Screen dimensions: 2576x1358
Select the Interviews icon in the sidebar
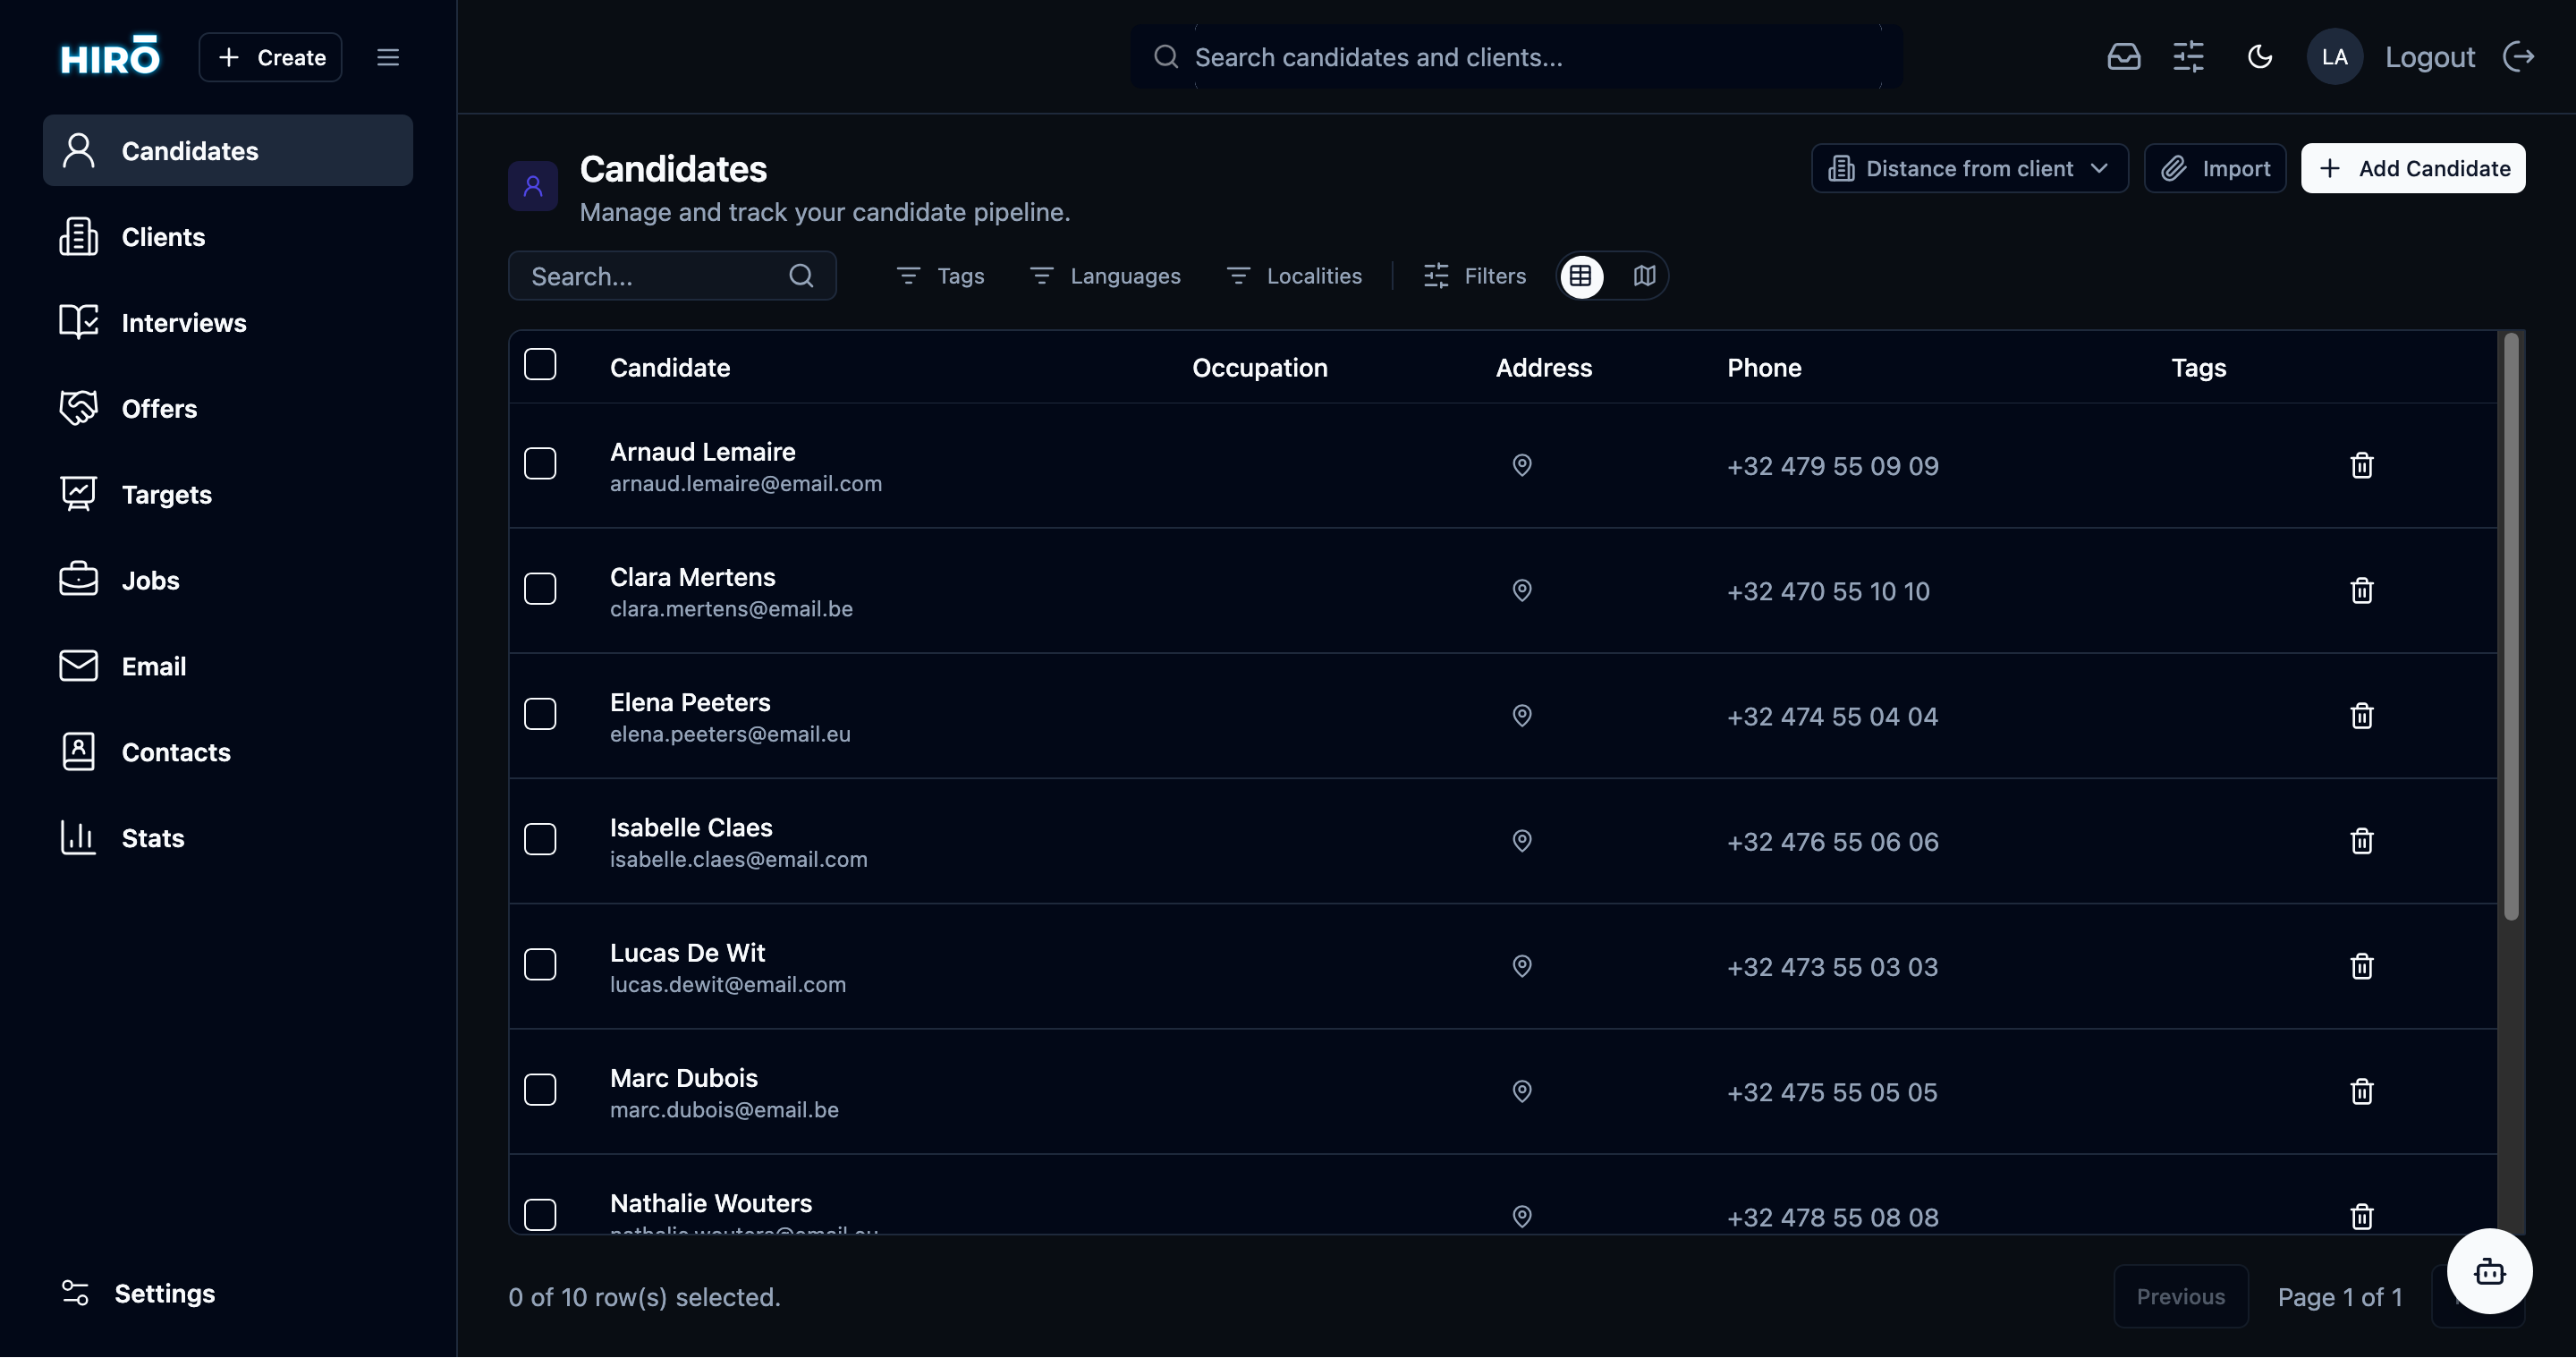click(x=79, y=322)
